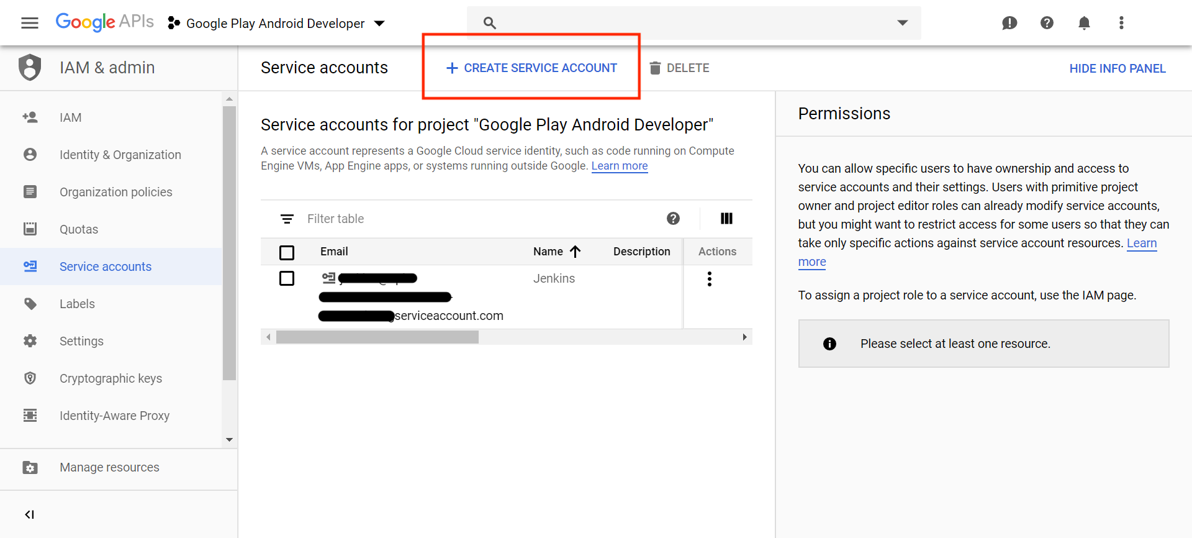This screenshot has width=1192, height=538.
Task: Click the table horizontal scrollbar thumb
Action: pyautogui.click(x=377, y=337)
